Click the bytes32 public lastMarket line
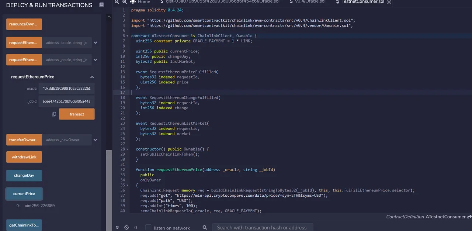This screenshot has width=472, height=231. click(x=165, y=62)
